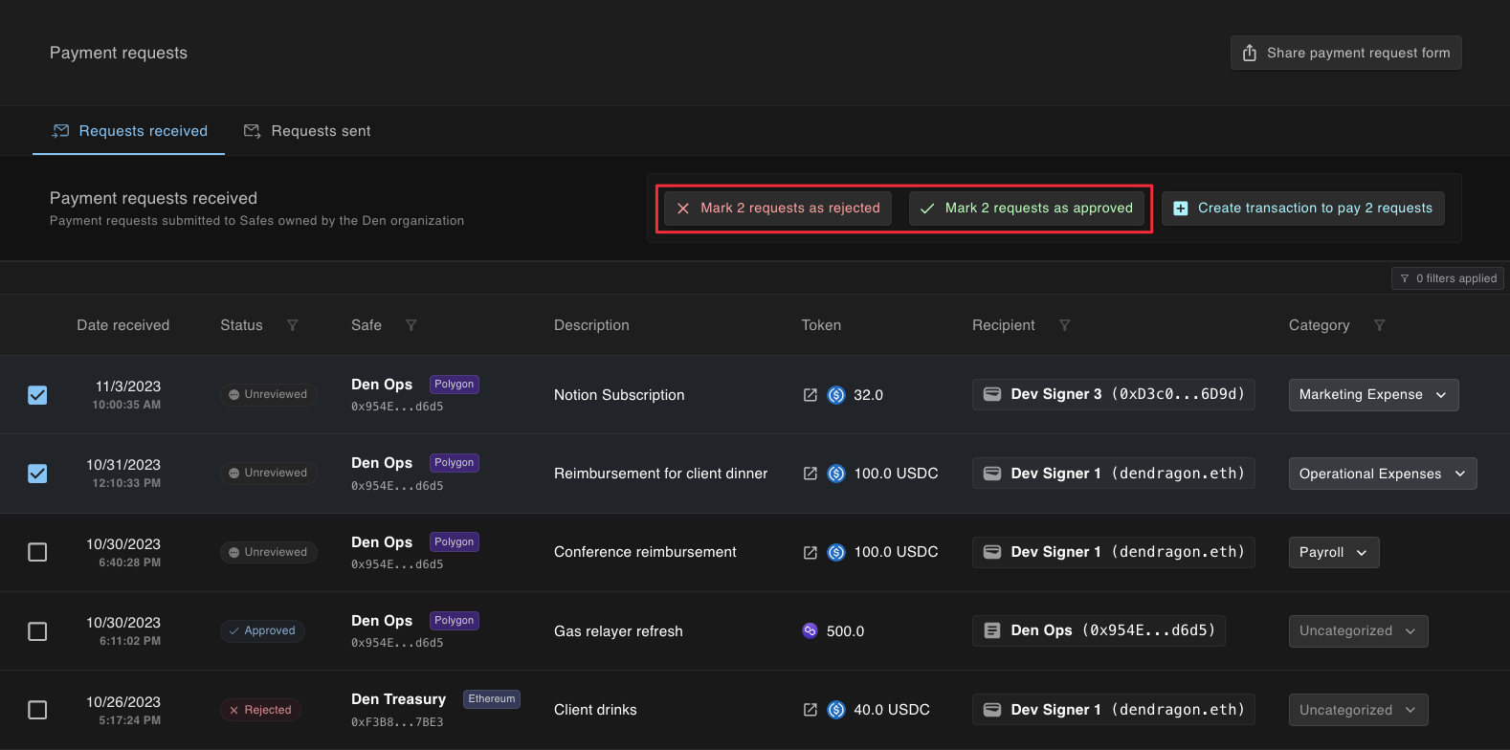Click the Rejected status badge
This screenshot has width=1510, height=750.
pos(260,710)
